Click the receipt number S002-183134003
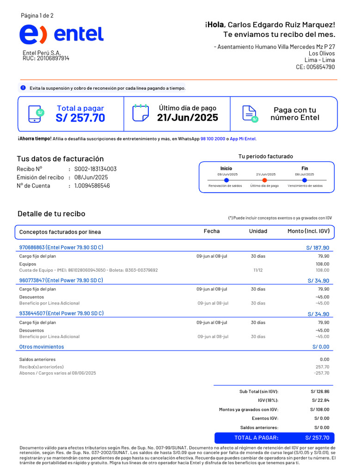 [x=95, y=169]
